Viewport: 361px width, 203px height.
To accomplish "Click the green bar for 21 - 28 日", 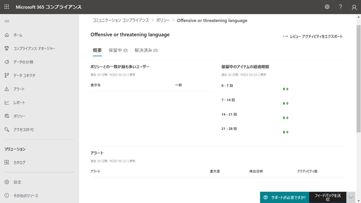I will tap(284, 132).
